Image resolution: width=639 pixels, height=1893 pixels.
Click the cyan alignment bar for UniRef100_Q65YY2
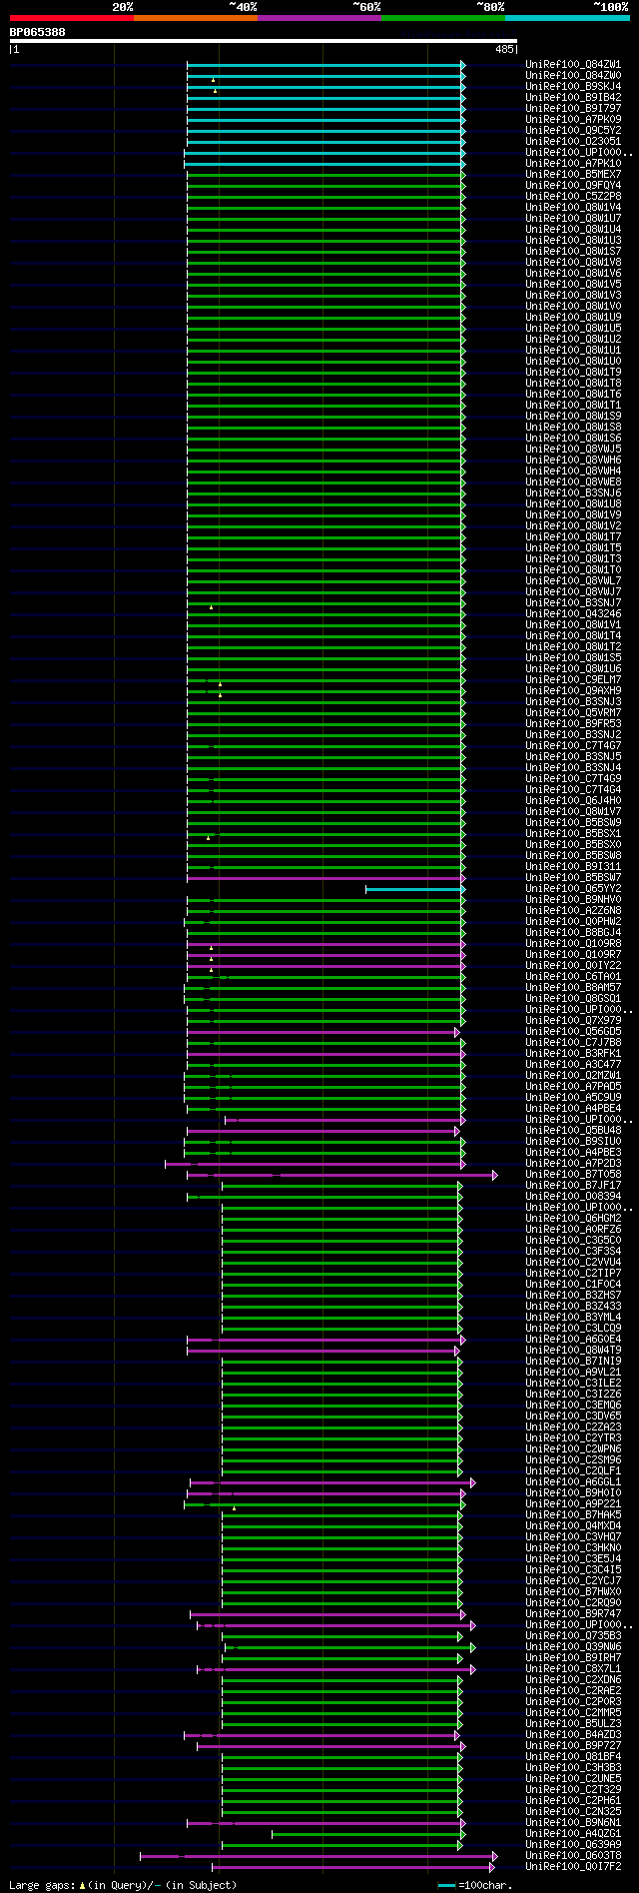tap(415, 889)
